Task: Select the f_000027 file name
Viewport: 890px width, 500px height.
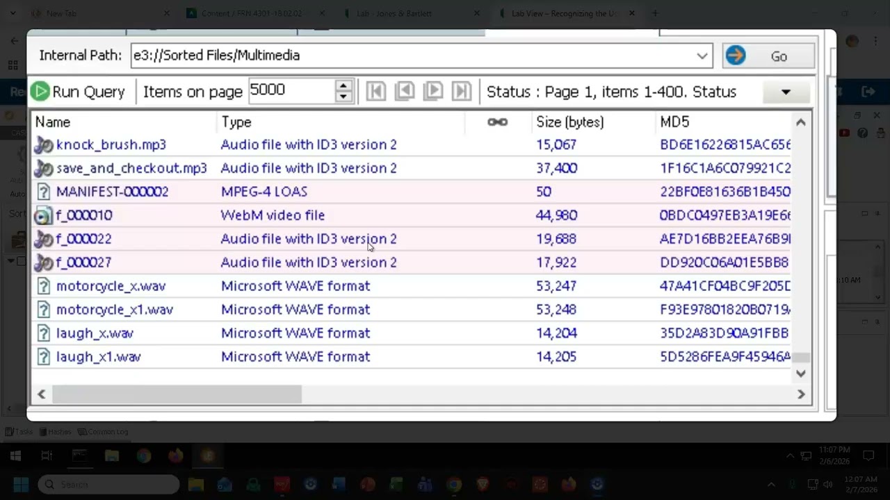Action: (83, 262)
